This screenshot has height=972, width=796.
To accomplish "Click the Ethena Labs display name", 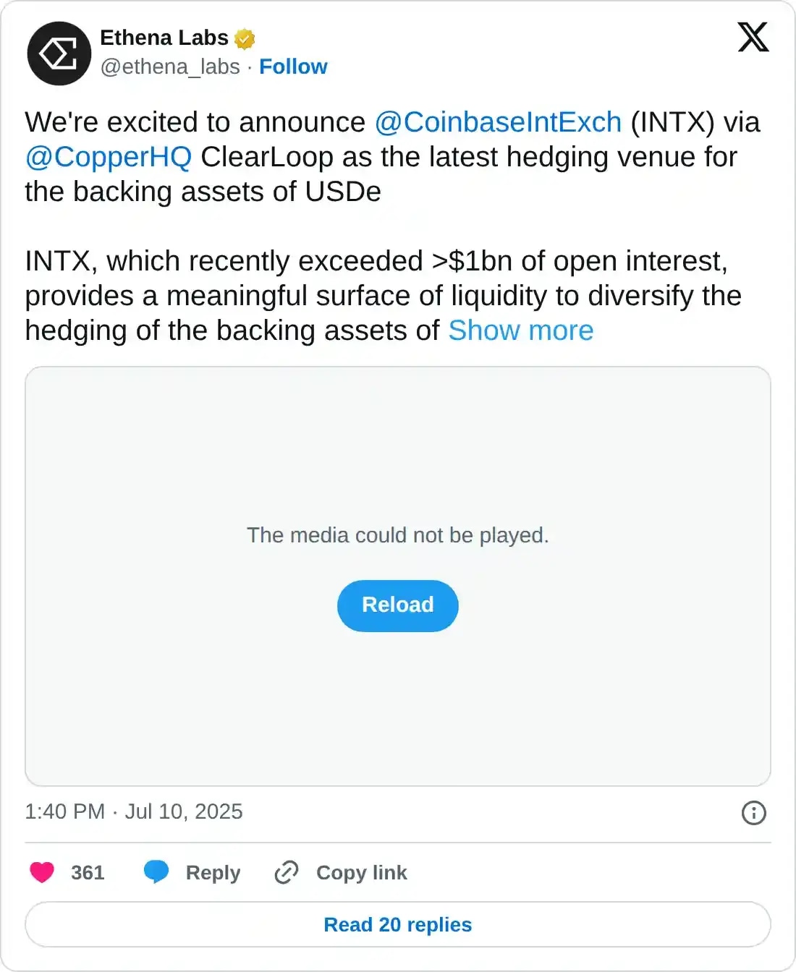I will coord(164,38).
